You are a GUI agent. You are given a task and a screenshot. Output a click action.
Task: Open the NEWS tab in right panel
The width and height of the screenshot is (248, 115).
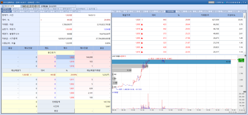[x=135, y=11]
